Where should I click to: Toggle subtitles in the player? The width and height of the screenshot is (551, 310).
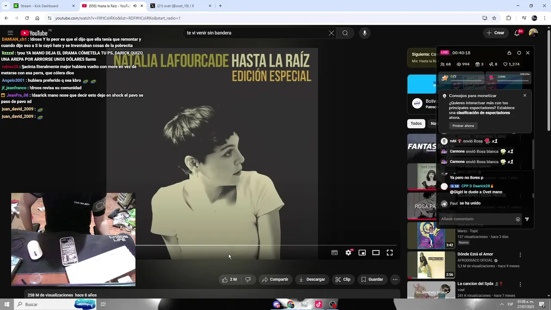click(334, 253)
